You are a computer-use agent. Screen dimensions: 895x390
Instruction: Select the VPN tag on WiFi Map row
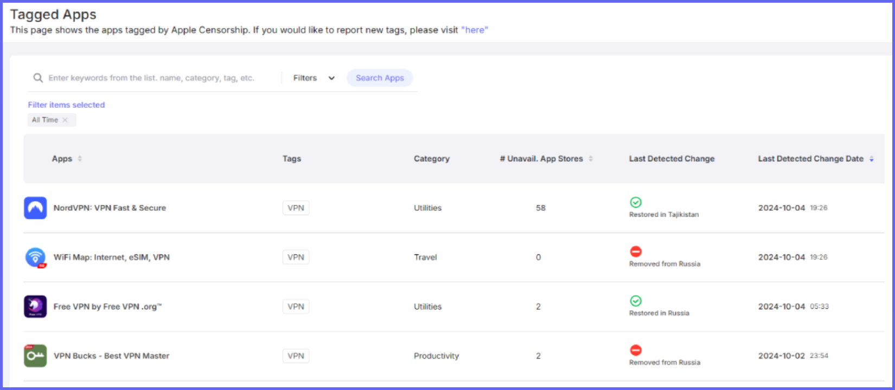click(x=296, y=257)
